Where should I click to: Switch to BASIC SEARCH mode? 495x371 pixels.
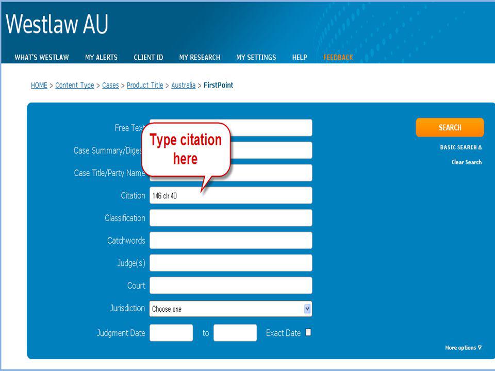[x=460, y=147]
